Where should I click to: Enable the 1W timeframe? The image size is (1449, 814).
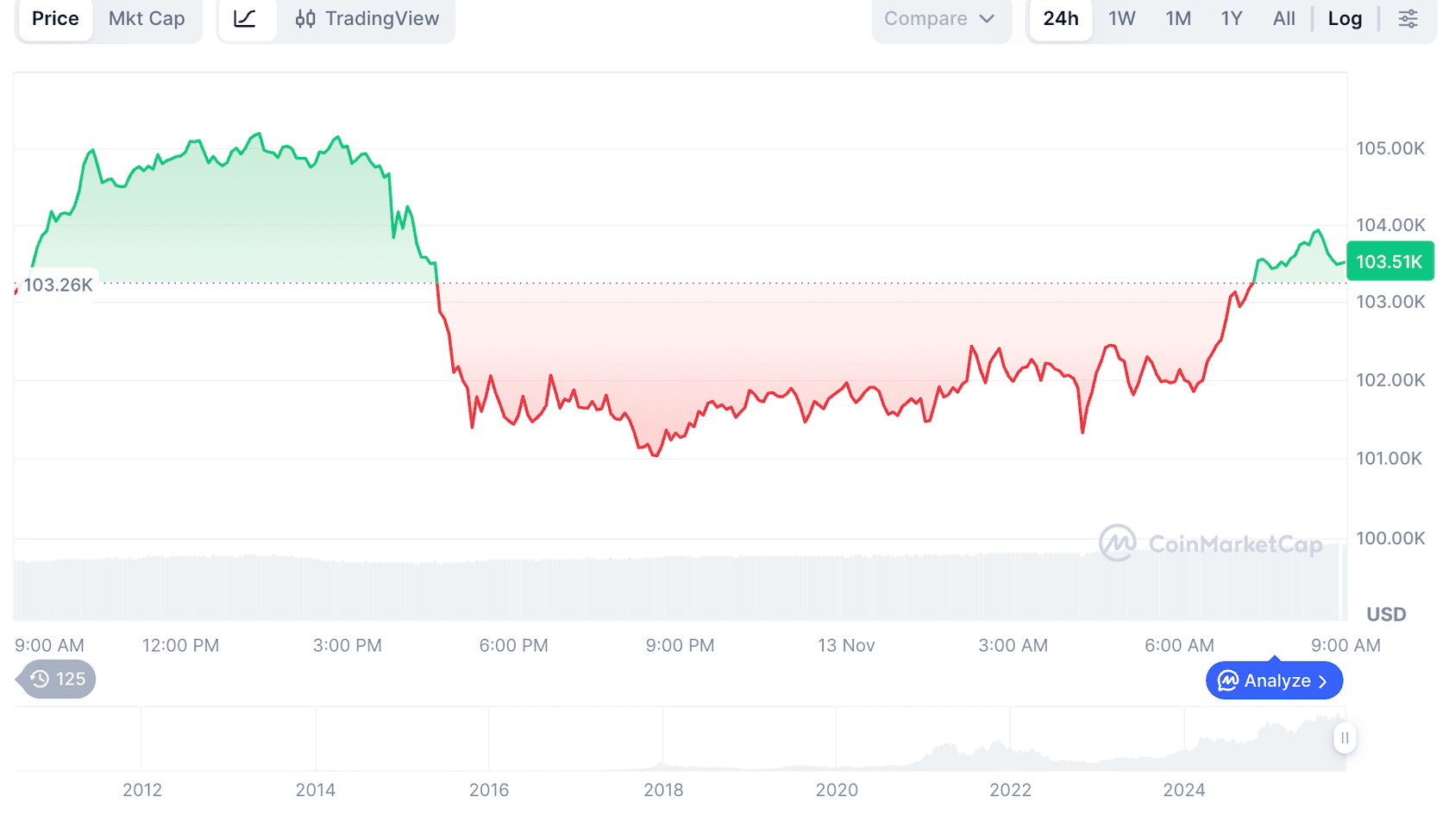point(1121,18)
